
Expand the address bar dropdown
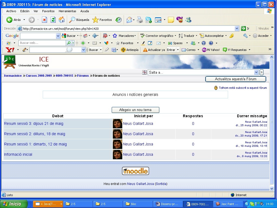tap(237, 28)
